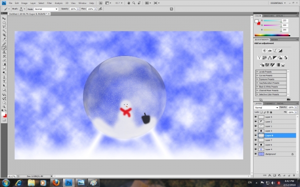Open the Image menu
Viewport: 300px width, 187px height.
coord(24,3)
